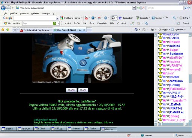Click the RSS feeds icon in command bar
Image resolution: width=192 pixels, height=138 pixels.
(144, 30)
